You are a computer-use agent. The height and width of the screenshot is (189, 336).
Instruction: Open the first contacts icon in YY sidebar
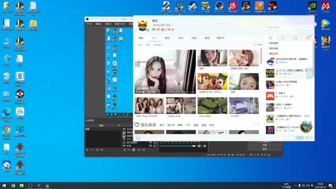click(x=283, y=38)
